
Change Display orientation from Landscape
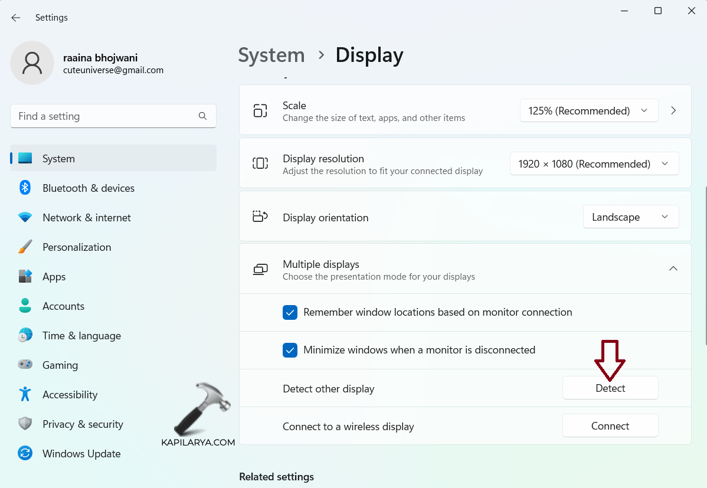coord(630,217)
